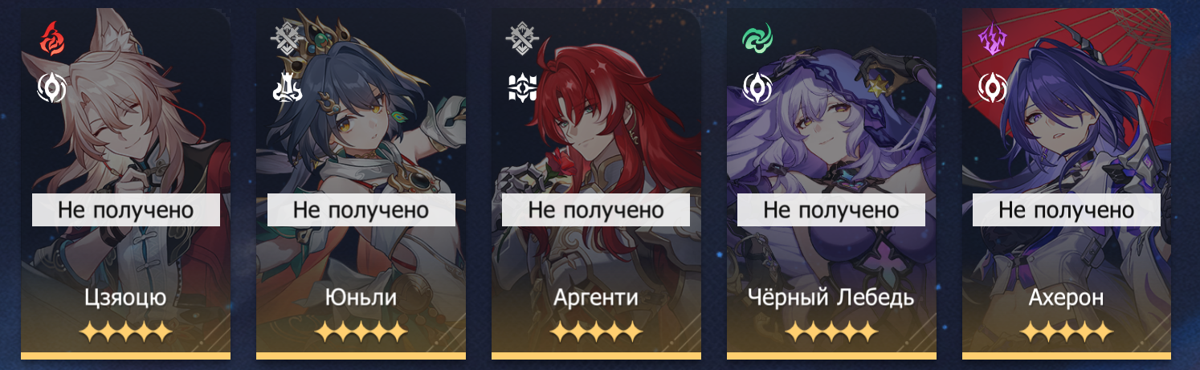
Task: Click the Wind element icon on Чёрный Лебедь card
Action: [757, 37]
